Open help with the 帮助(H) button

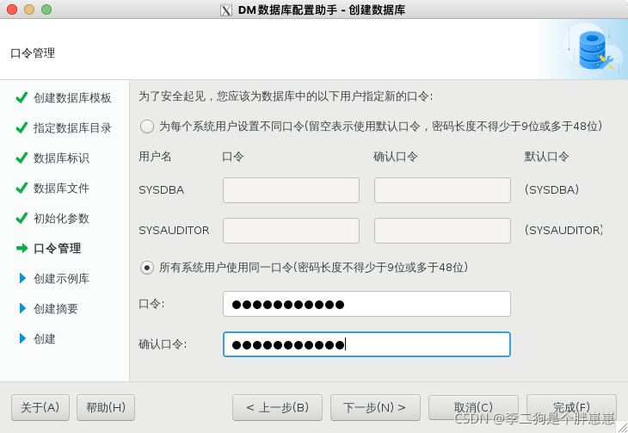point(106,408)
